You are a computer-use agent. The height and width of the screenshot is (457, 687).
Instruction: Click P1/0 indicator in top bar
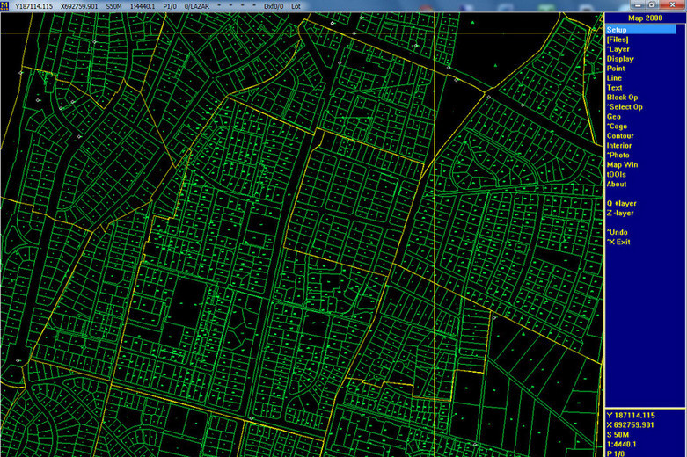(170, 6)
